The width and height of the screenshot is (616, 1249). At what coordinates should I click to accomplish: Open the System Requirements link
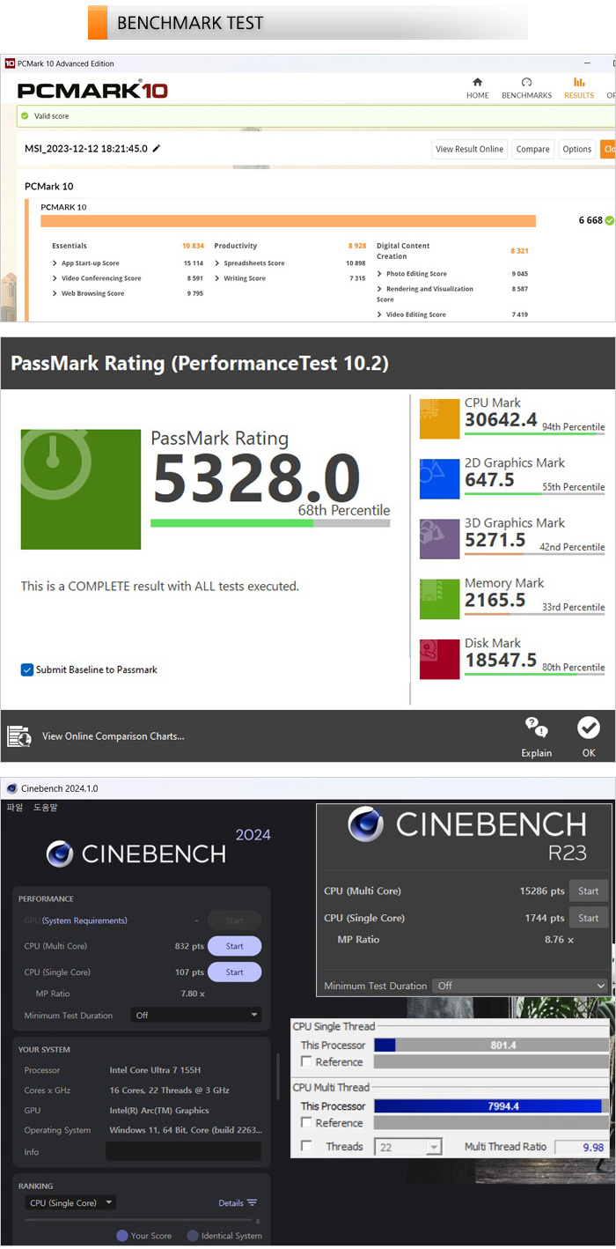click(84, 920)
